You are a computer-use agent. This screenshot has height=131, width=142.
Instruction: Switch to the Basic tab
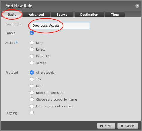[x=12, y=15]
